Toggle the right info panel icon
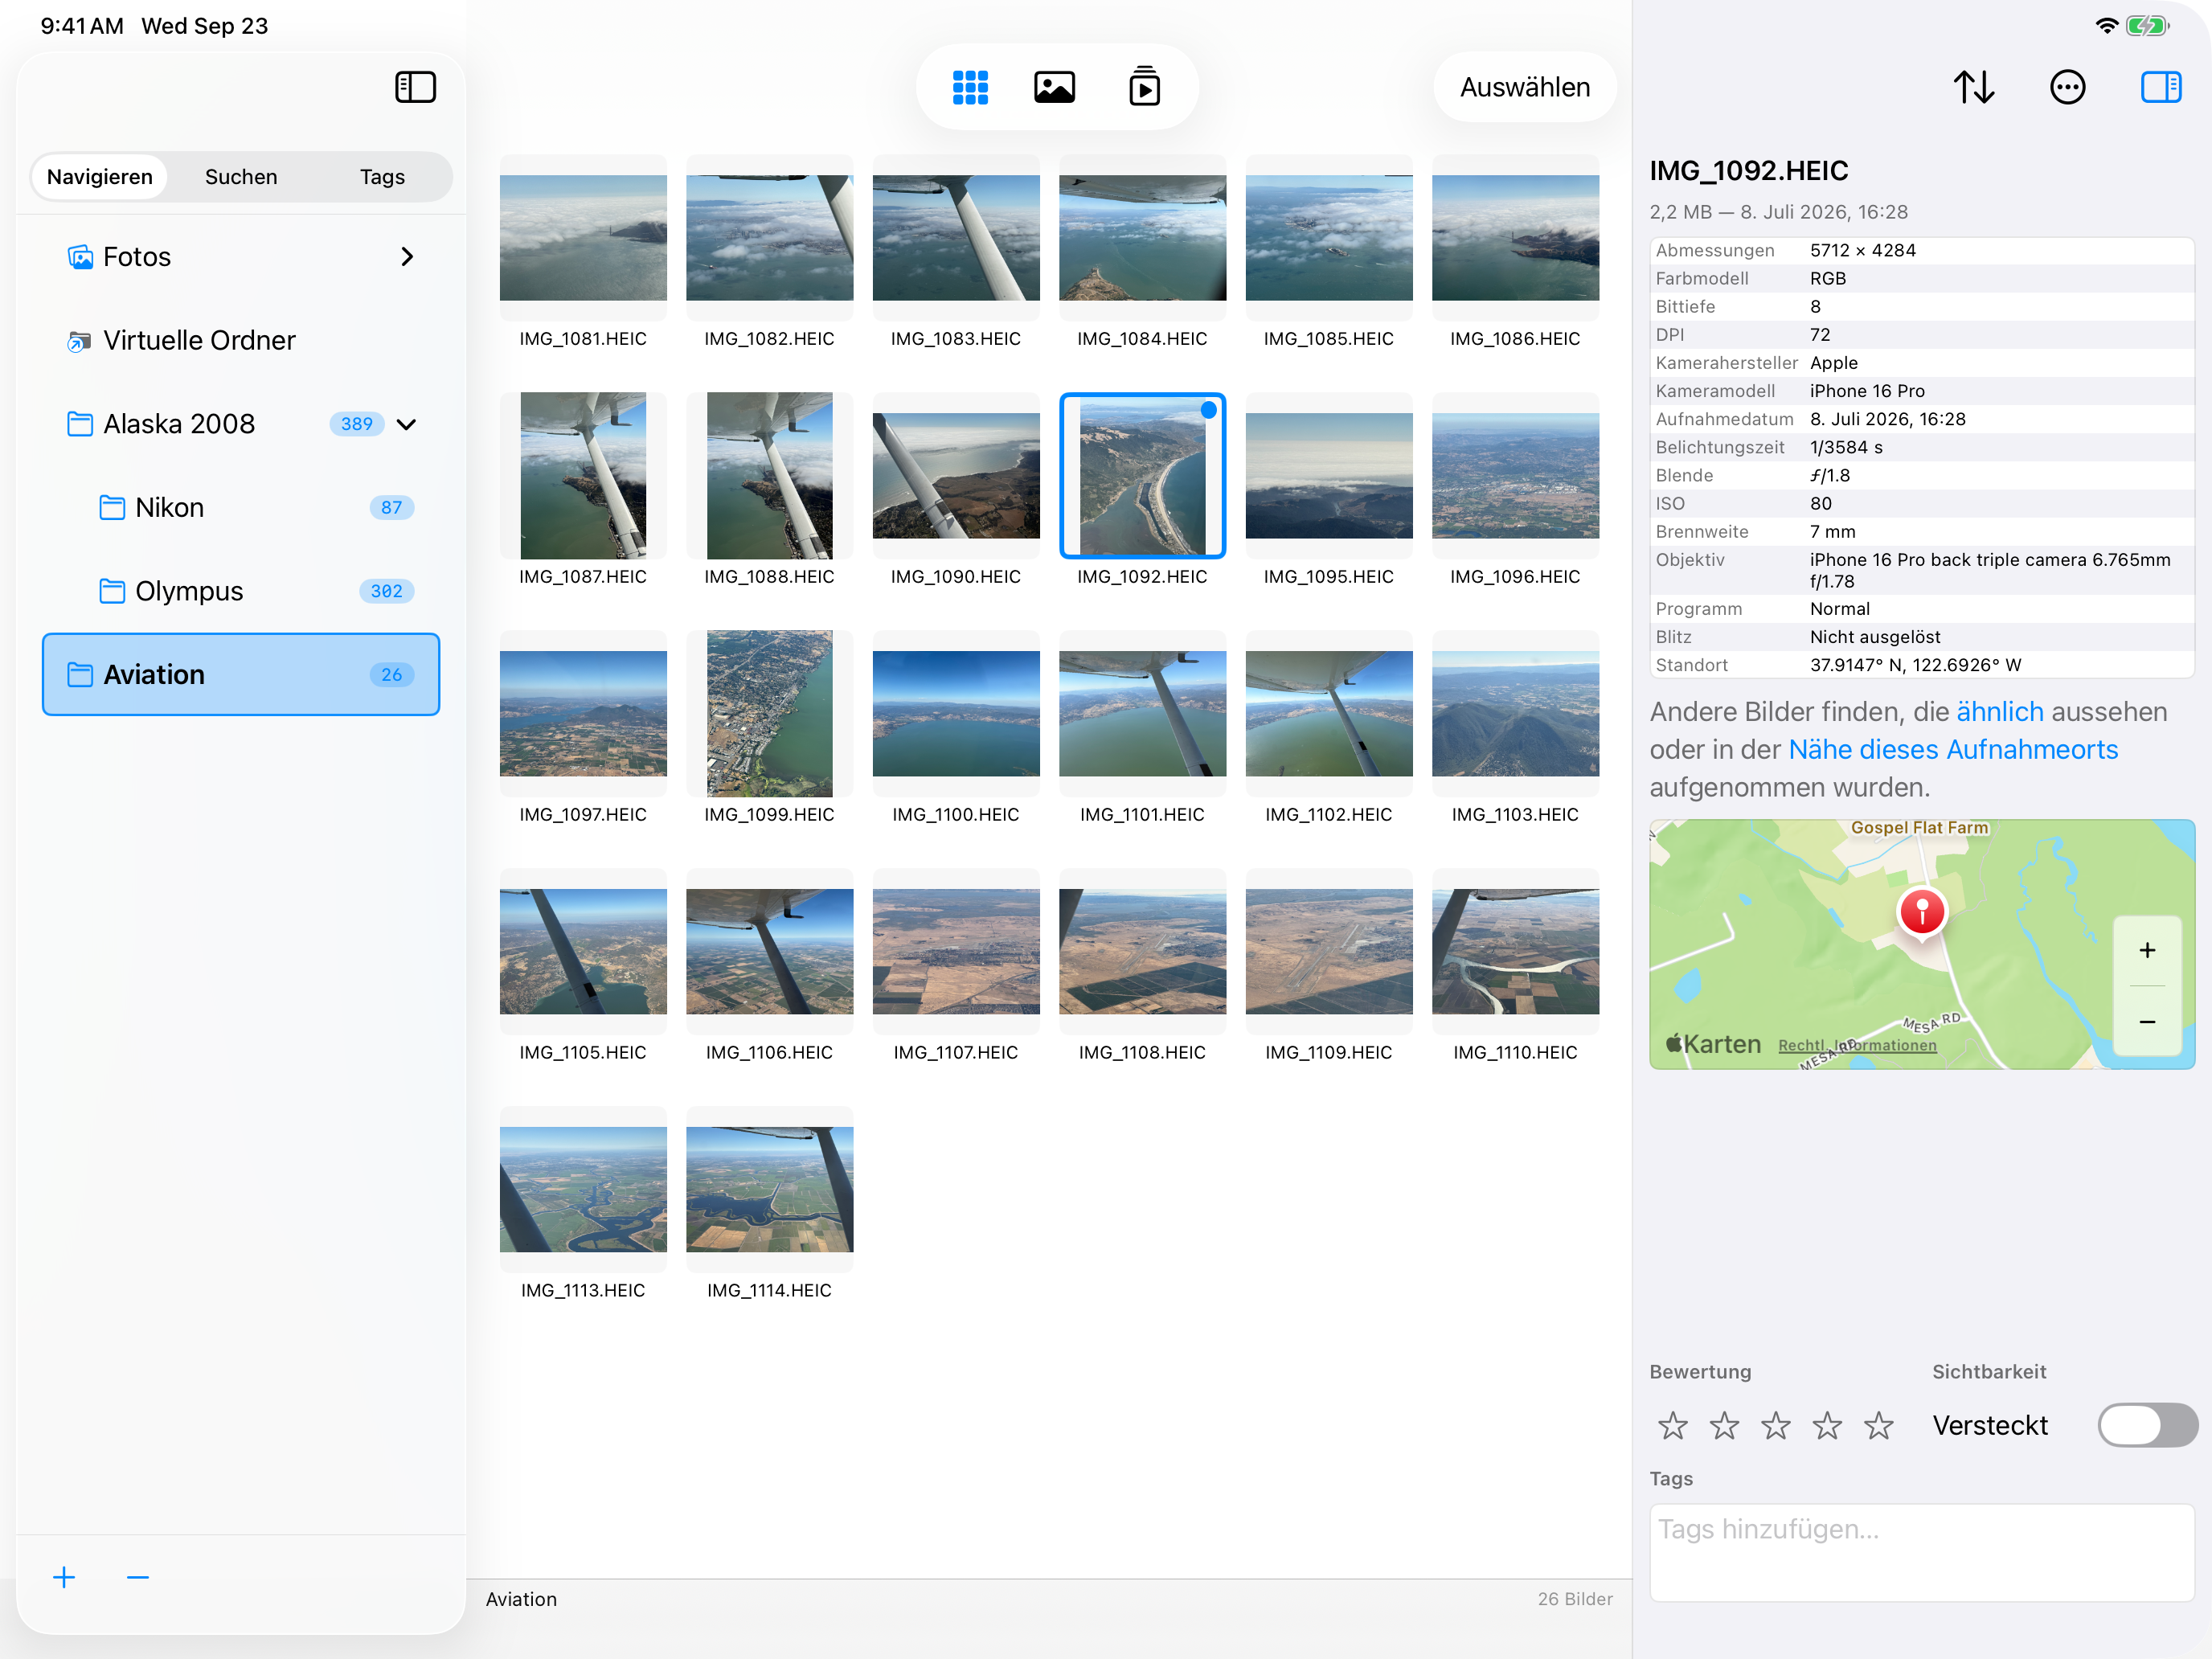The height and width of the screenshot is (1659, 2212). pos(2160,87)
